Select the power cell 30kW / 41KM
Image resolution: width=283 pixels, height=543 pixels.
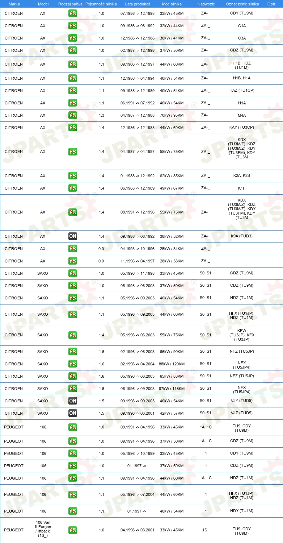click(172, 38)
